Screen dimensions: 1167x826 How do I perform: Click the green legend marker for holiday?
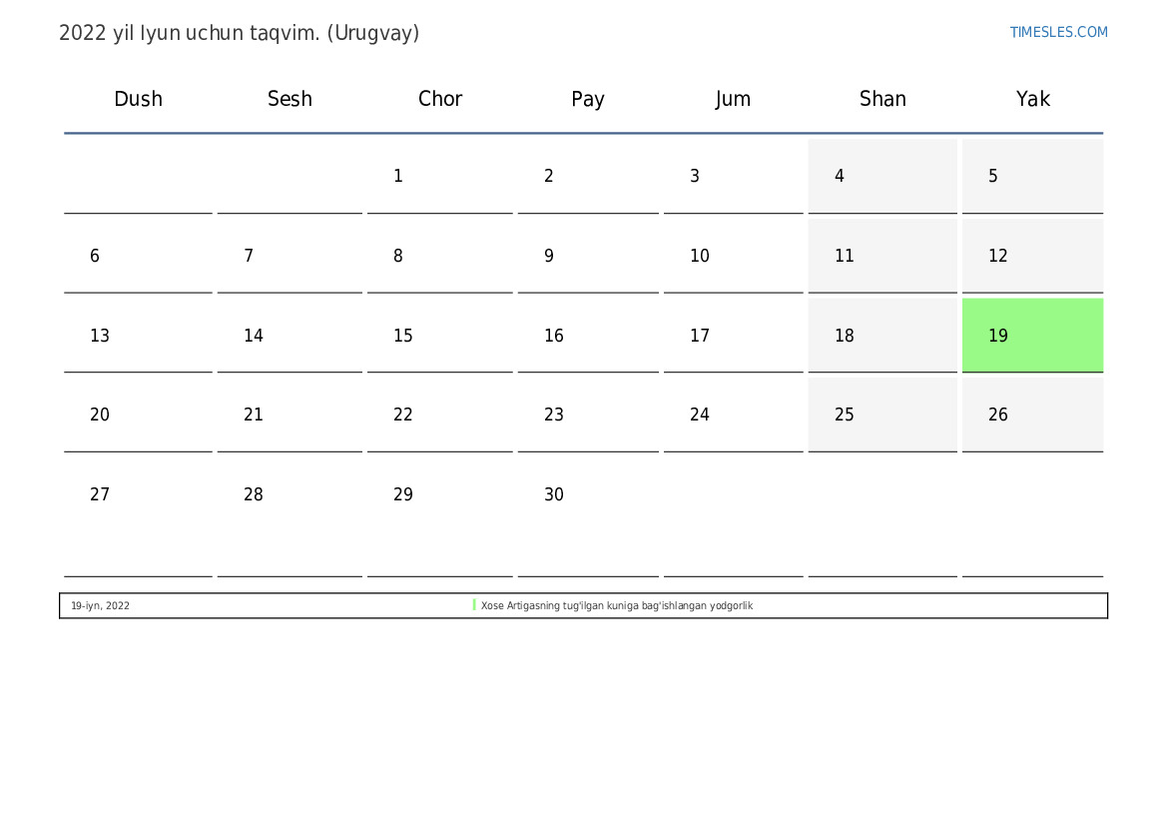[x=474, y=605]
